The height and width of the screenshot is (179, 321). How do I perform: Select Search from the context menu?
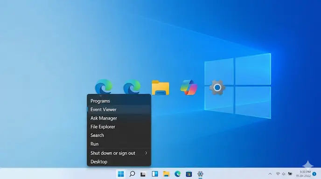[x=119, y=135]
